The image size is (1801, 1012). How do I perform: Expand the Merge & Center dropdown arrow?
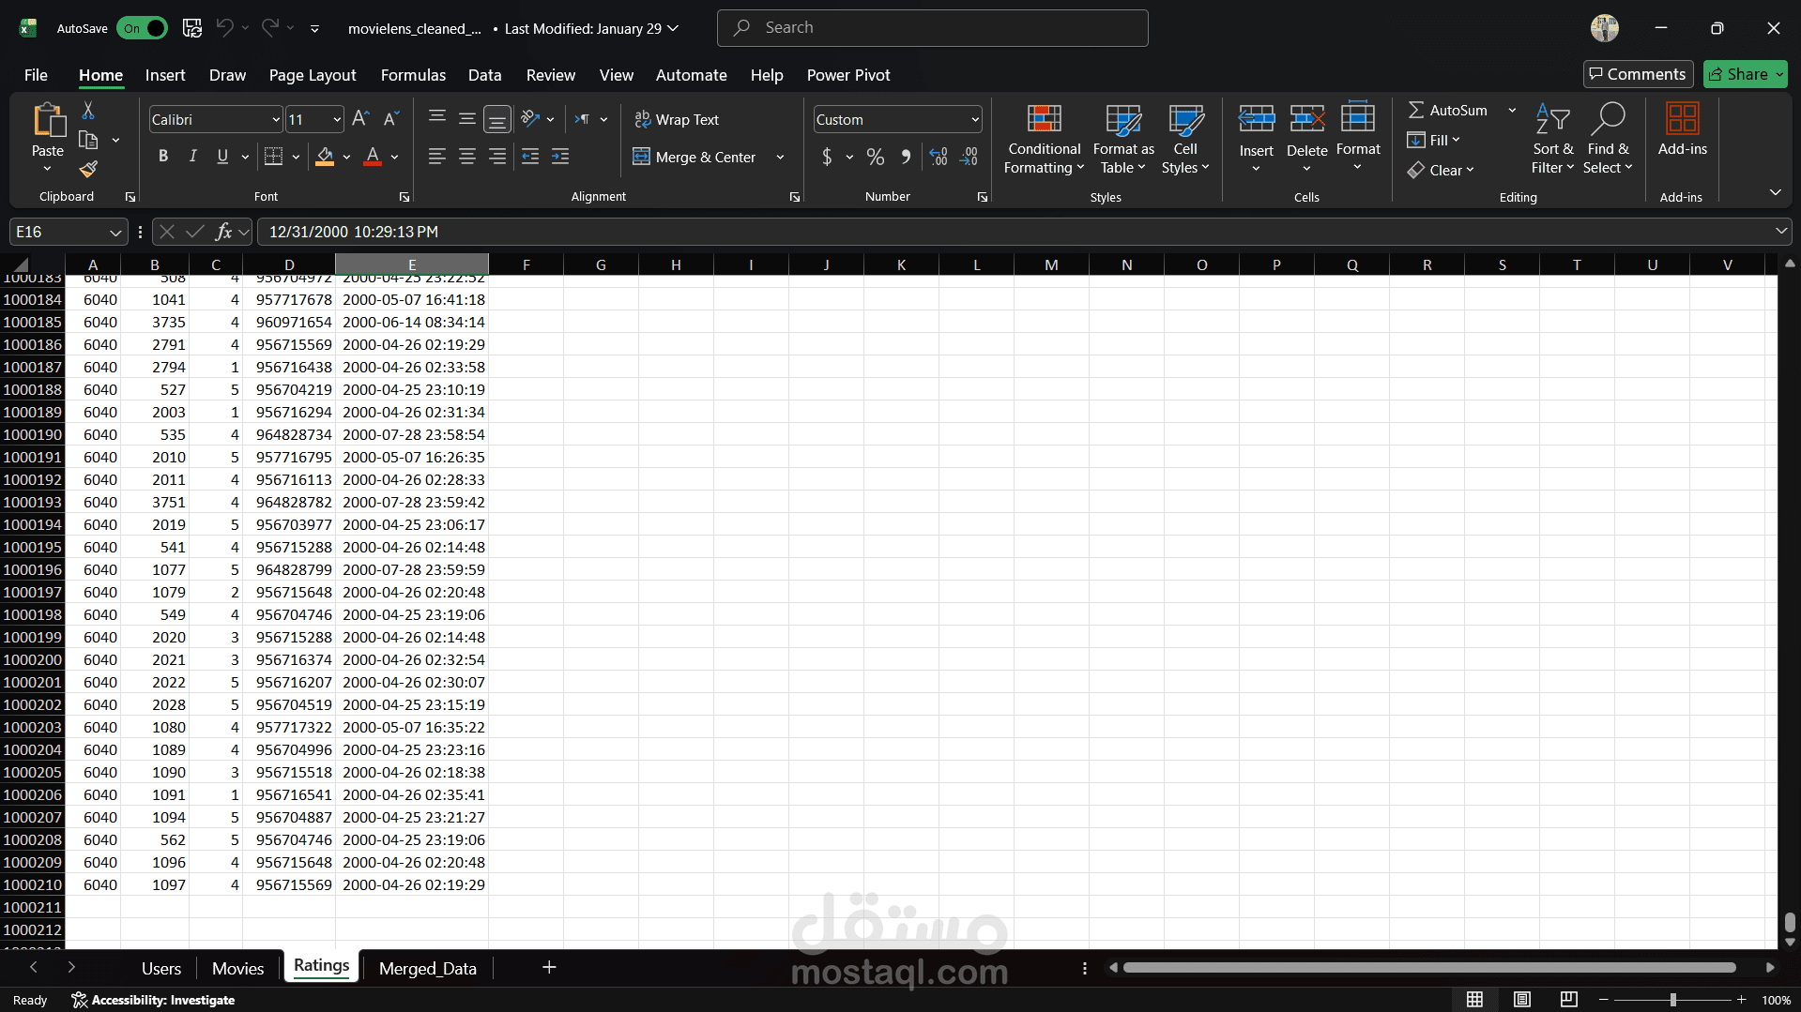[780, 158]
